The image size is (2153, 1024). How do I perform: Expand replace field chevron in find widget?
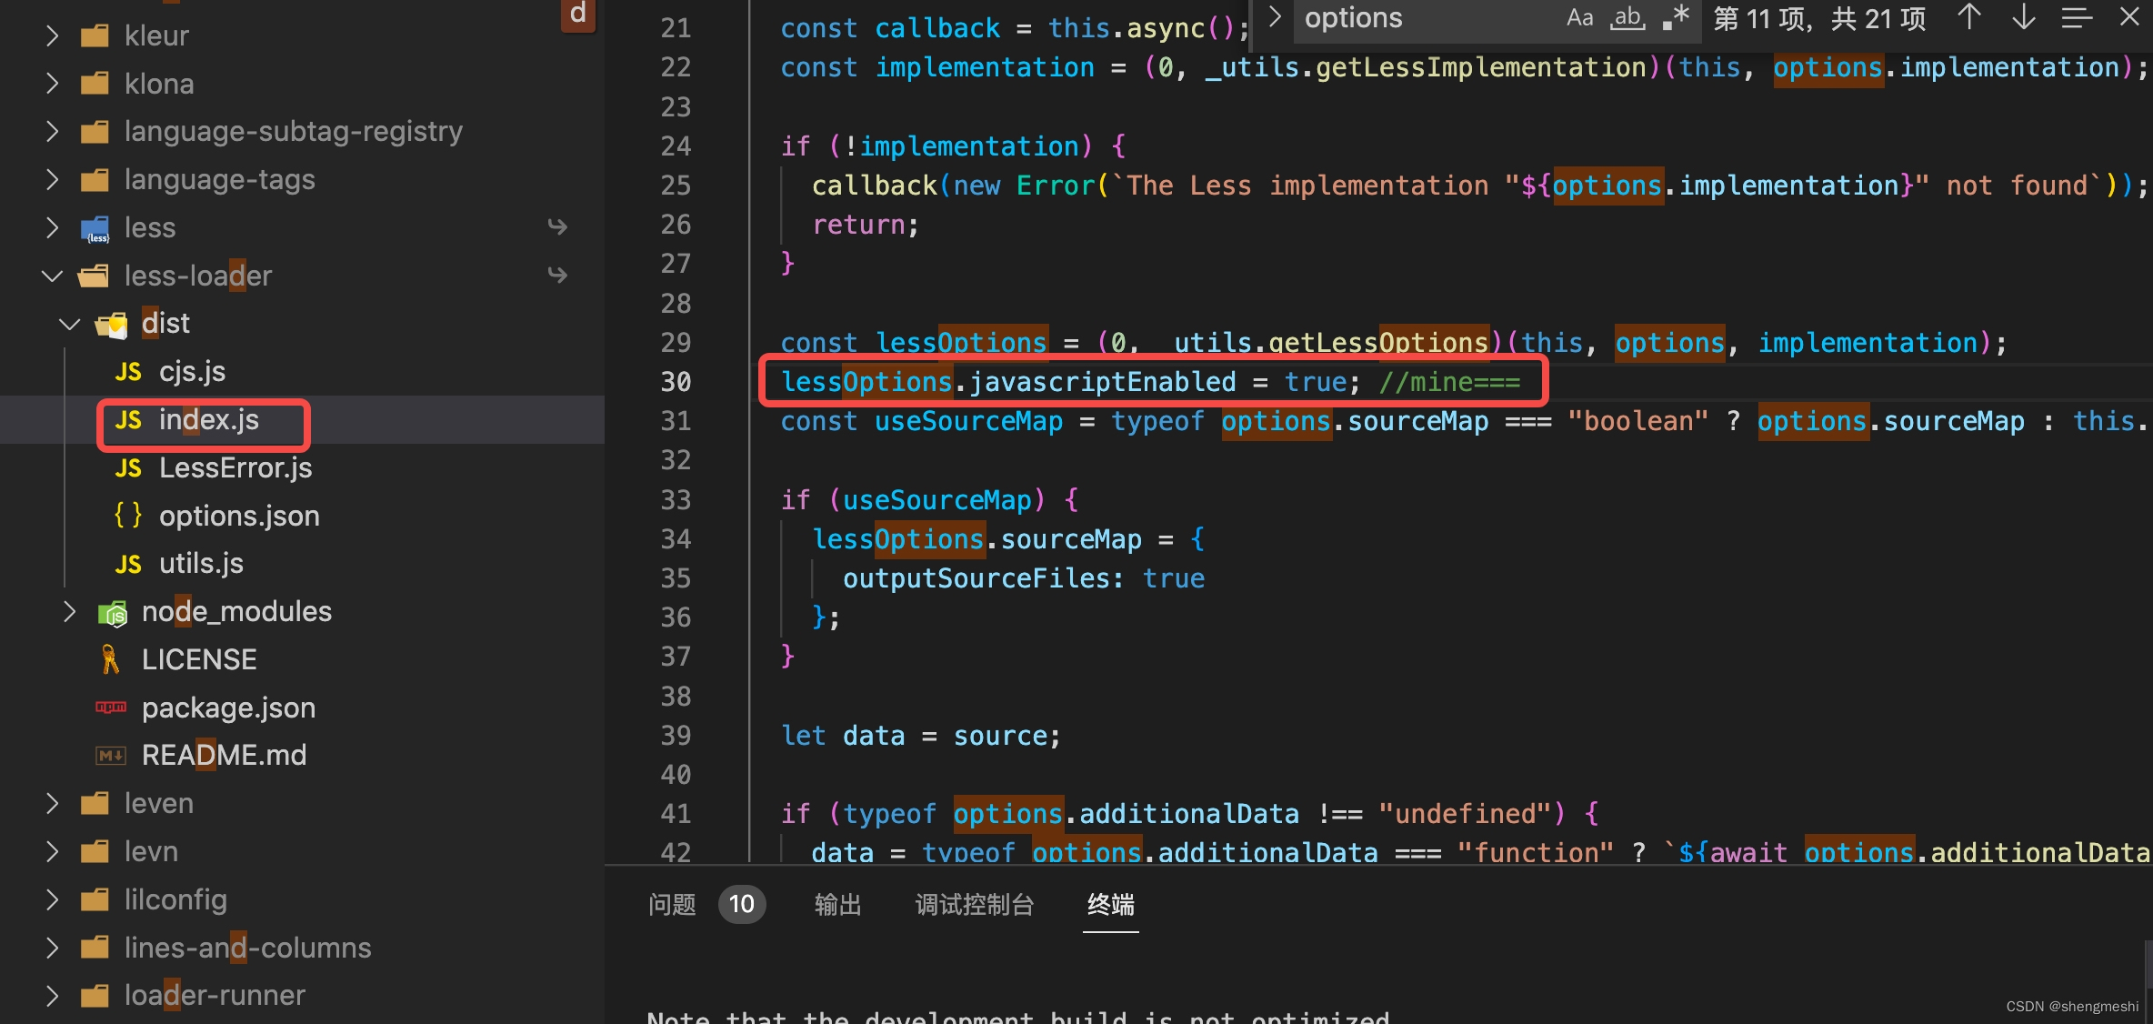click(x=1275, y=18)
